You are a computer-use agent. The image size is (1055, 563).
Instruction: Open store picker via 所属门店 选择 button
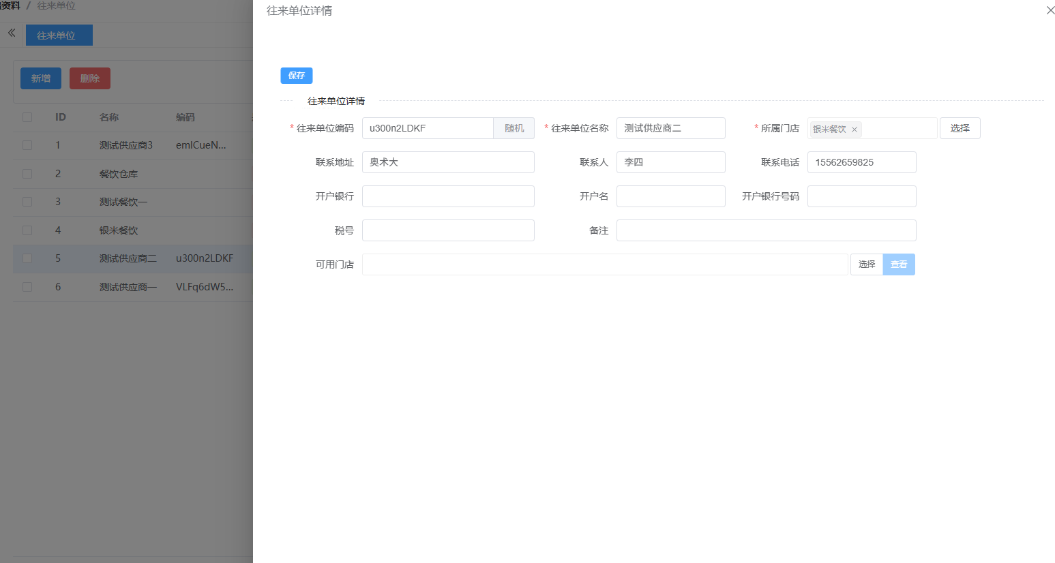click(x=960, y=128)
